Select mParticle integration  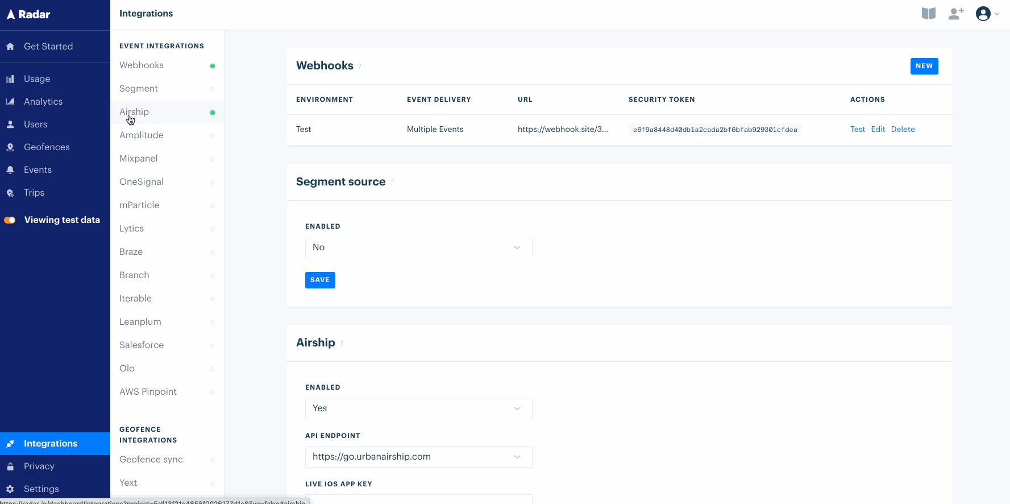click(x=167, y=205)
